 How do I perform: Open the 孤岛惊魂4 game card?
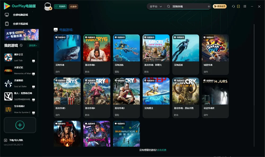click(x=97, y=98)
